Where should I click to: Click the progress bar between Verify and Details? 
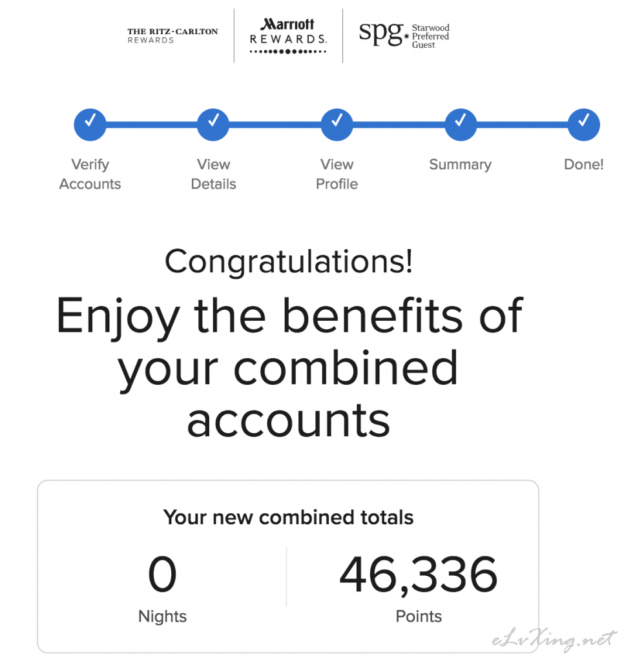[x=151, y=125]
